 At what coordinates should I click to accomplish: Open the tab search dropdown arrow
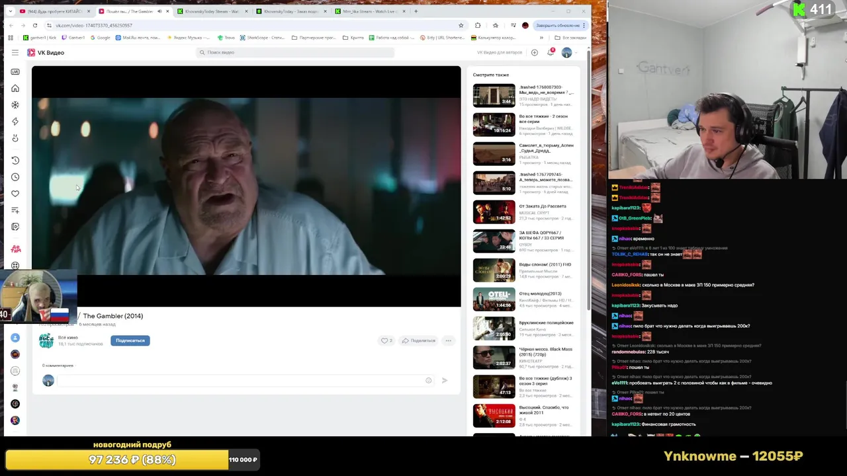click(10, 11)
